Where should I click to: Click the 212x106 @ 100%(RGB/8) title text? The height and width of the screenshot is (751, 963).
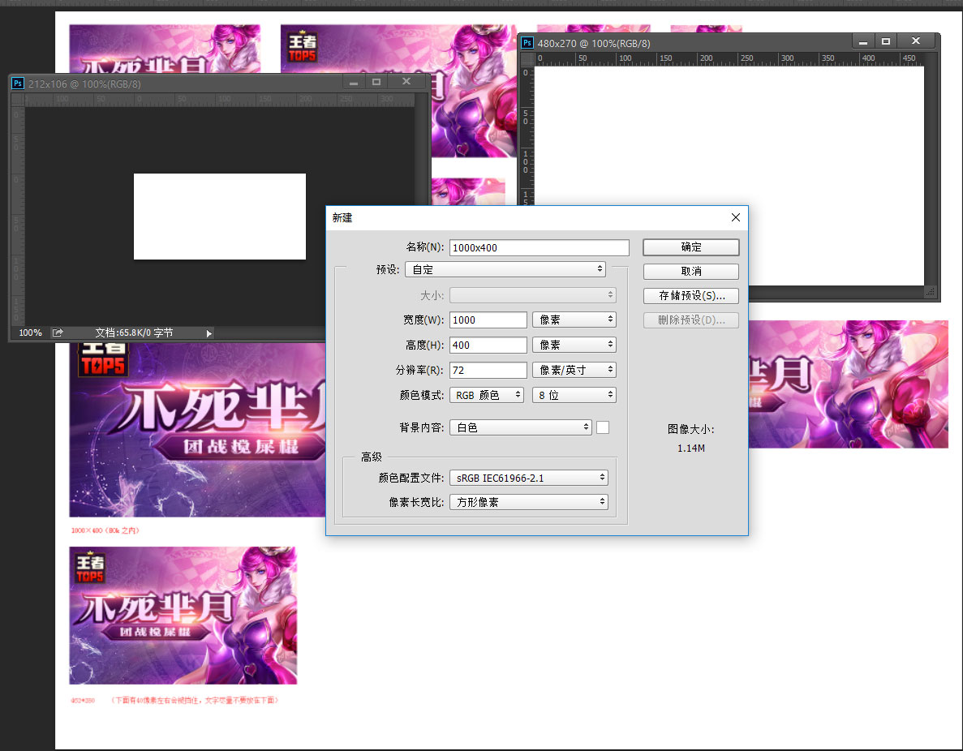[84, 84]
